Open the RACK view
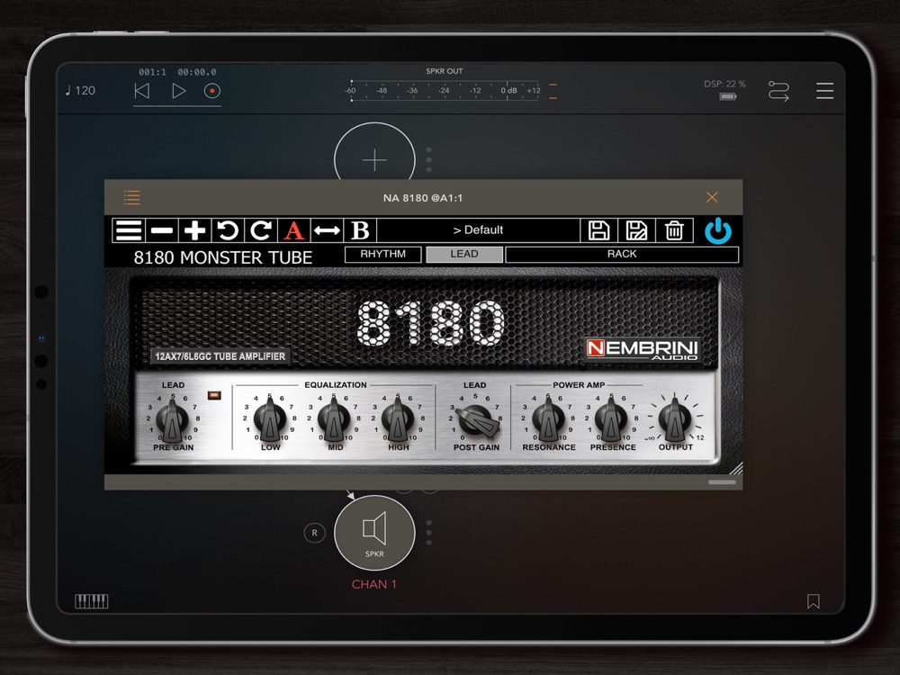This screenshot has width=900, height=675. point(622,255)
